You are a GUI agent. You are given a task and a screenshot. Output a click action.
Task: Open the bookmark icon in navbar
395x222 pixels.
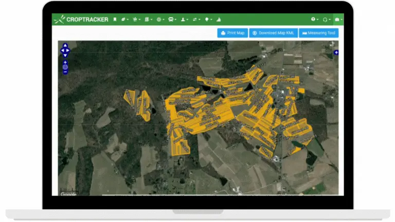point(115,20)
